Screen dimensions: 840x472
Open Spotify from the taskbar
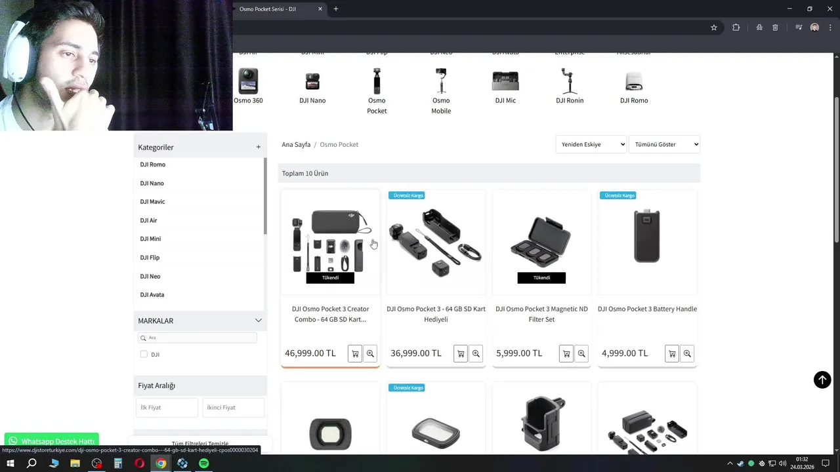point(203,463)
